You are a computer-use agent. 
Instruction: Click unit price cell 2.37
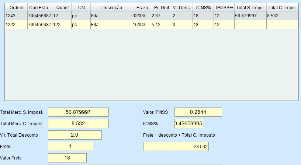coord(162,16)
